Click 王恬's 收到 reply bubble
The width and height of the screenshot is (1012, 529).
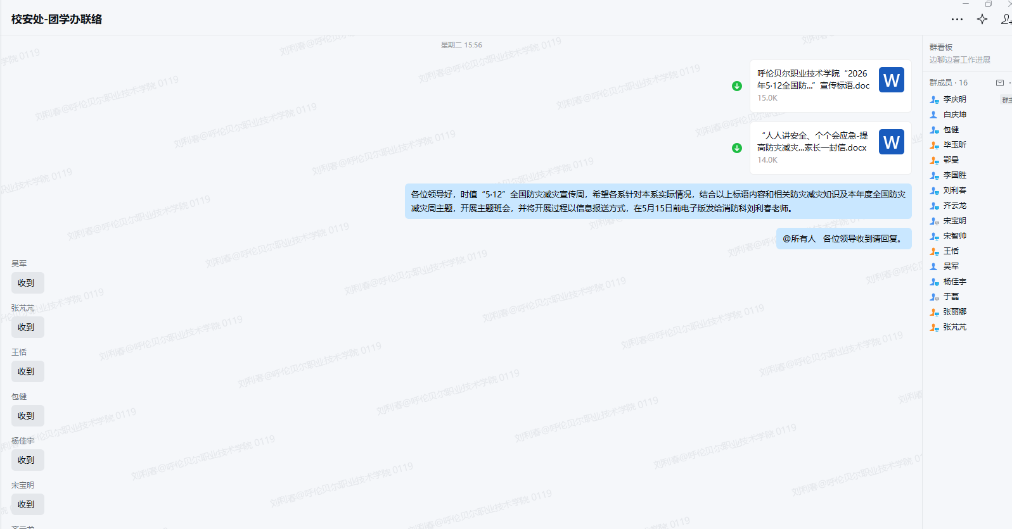[27, 371]
